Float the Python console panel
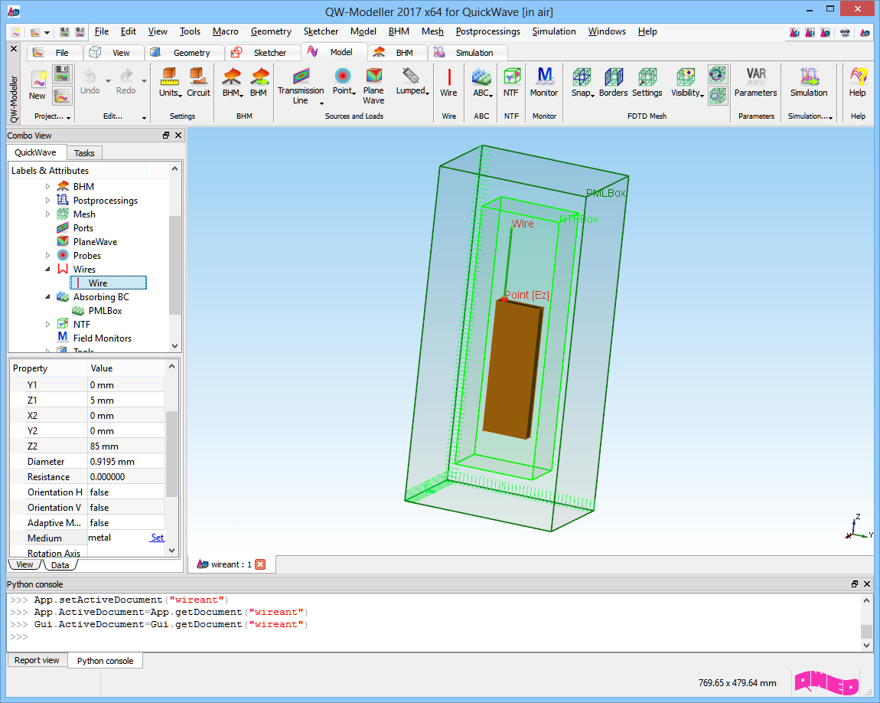 [x=855, y=584]
